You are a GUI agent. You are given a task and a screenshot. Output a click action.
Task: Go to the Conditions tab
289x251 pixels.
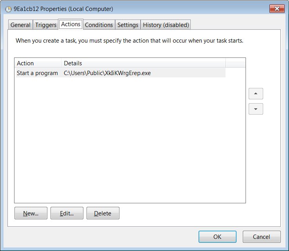99,25
